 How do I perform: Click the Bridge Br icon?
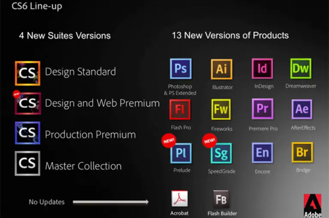[x=302, y=152]
